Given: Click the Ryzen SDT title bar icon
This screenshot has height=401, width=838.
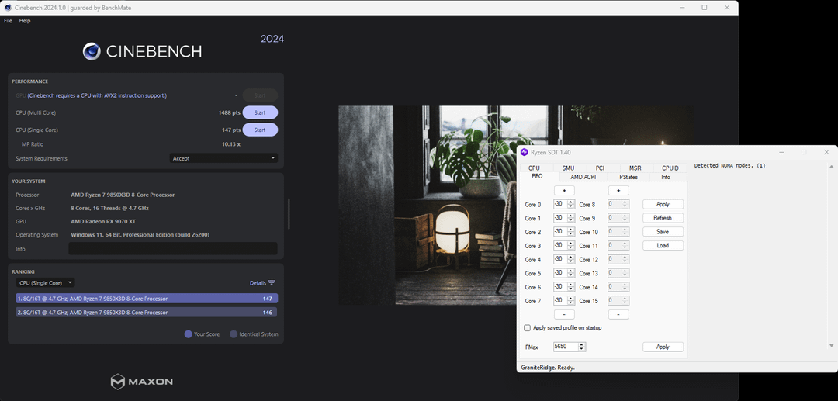Looking at the screenshot, I should coord(524,152).
